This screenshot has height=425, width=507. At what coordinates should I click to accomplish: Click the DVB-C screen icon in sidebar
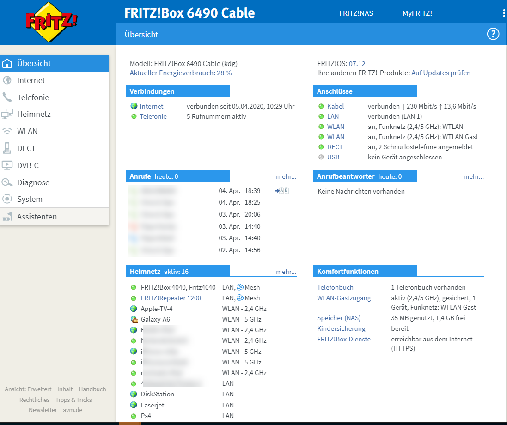(7, 165)
